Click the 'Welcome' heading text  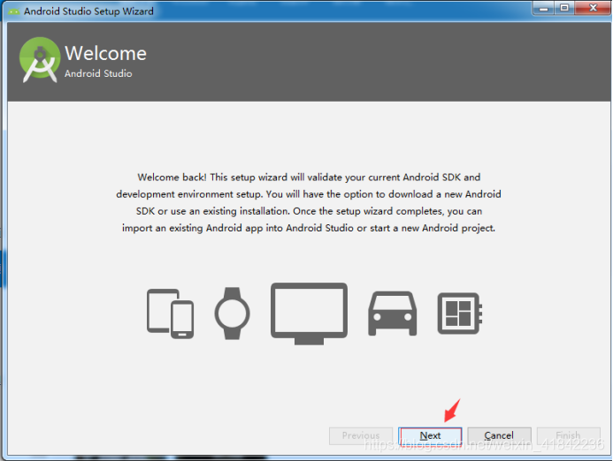pos(105,53)
